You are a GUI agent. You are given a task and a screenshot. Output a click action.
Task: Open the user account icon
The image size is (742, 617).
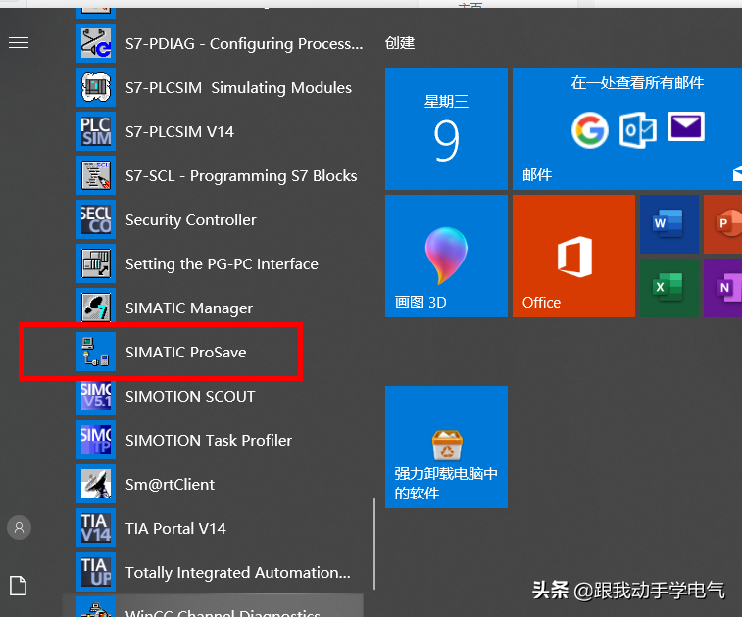coord(19,527)
